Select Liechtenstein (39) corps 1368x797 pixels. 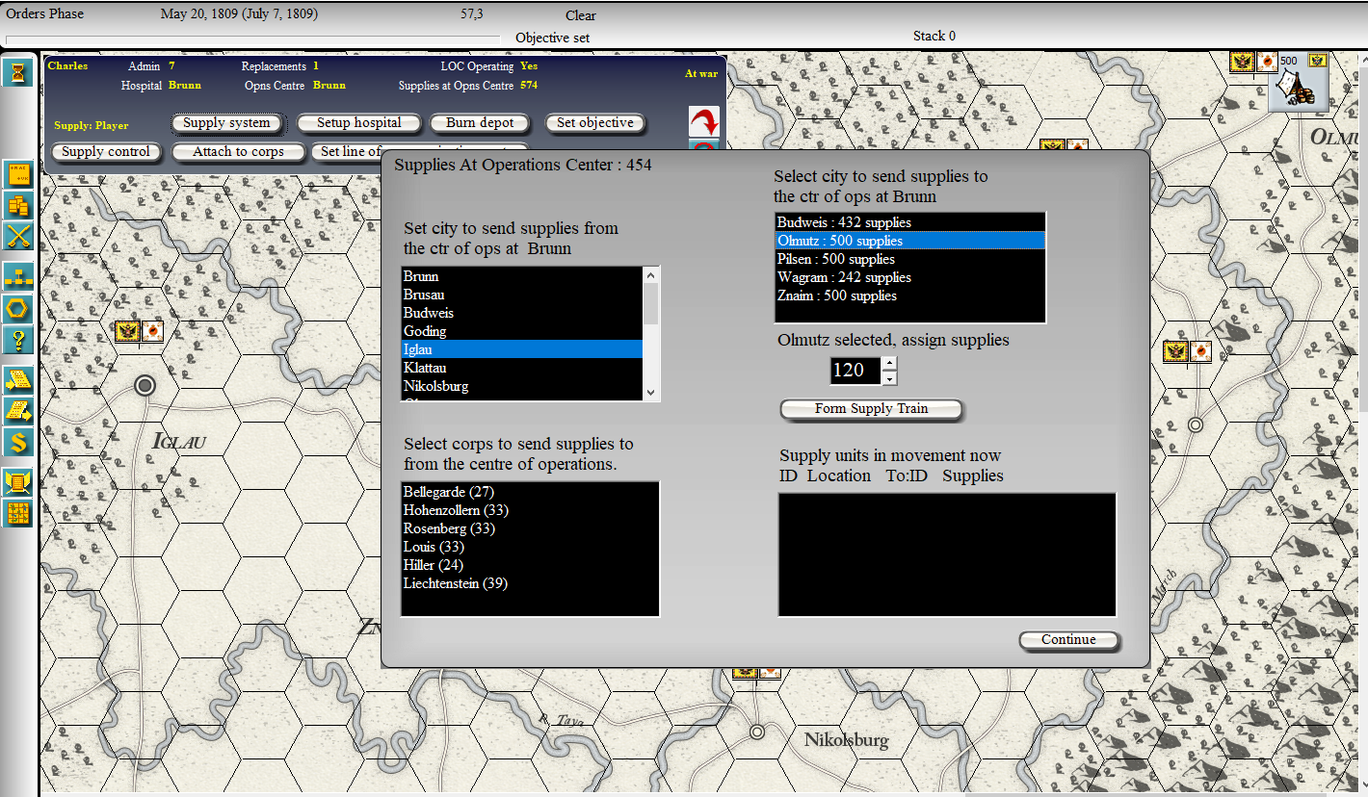pyautogui.click(x=530, y=583)
